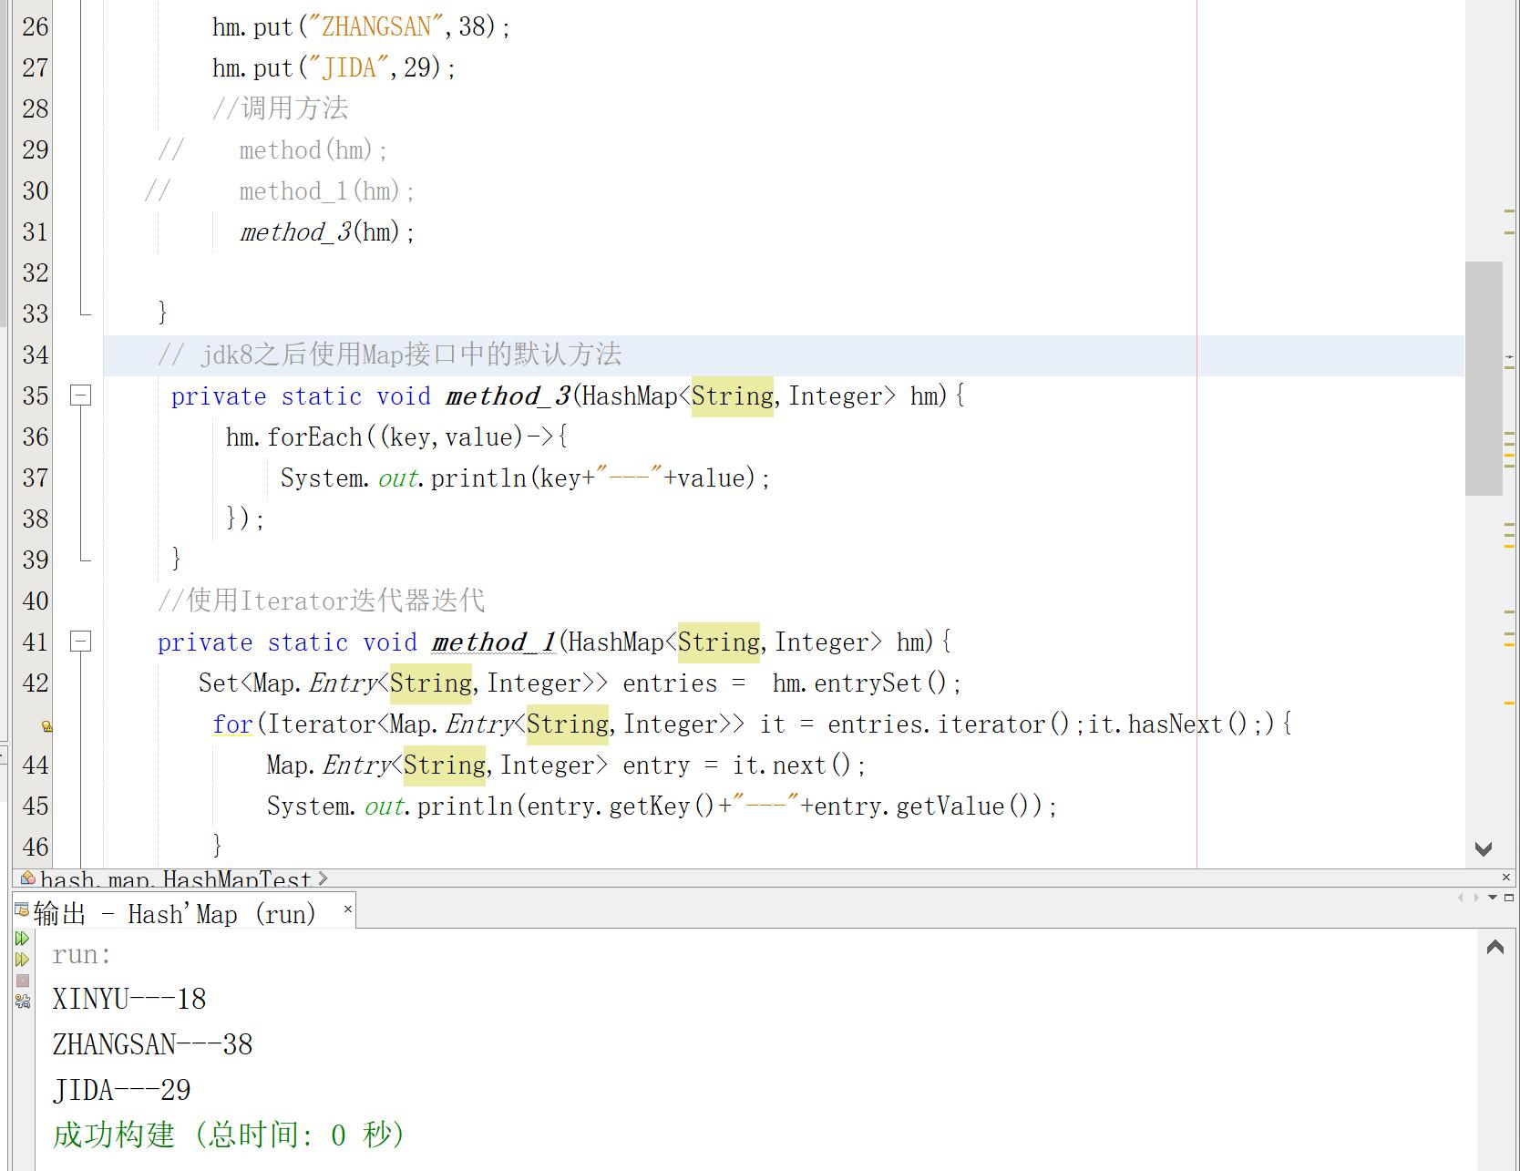Viewport: 1520px width, 1171px height.
Task: Click the scroll tabs right arrow in output panel
Action: click(1476, 898)
